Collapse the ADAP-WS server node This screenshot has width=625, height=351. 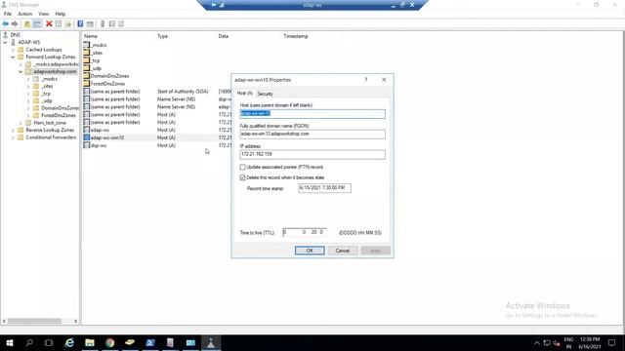pyautogui.click(x=5, y=42)
